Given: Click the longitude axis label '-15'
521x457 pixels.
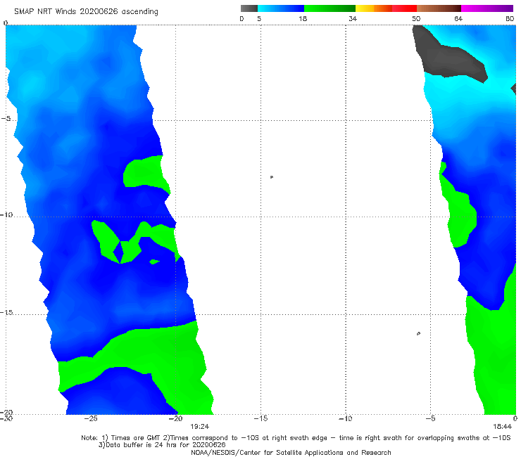Looking at the screenshot, I should click(x=260, y=418).
